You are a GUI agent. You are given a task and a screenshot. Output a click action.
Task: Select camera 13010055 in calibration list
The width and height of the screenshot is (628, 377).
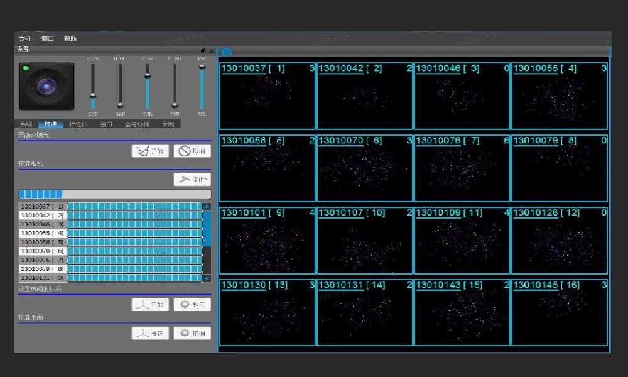(x=43, y=233)
